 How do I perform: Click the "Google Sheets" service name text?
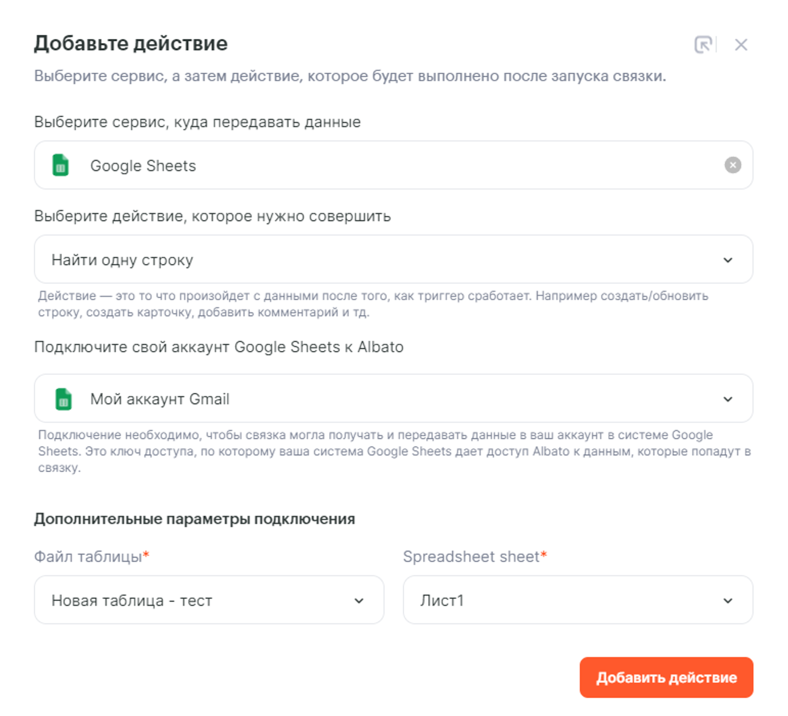pyautogui.click(x=143, y=166)
